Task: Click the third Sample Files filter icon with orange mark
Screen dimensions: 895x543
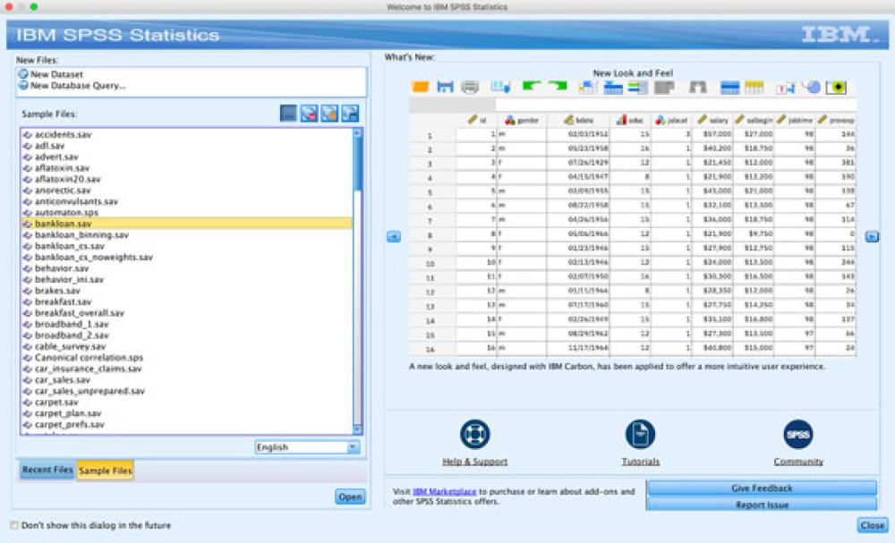Action: point(329,114)
